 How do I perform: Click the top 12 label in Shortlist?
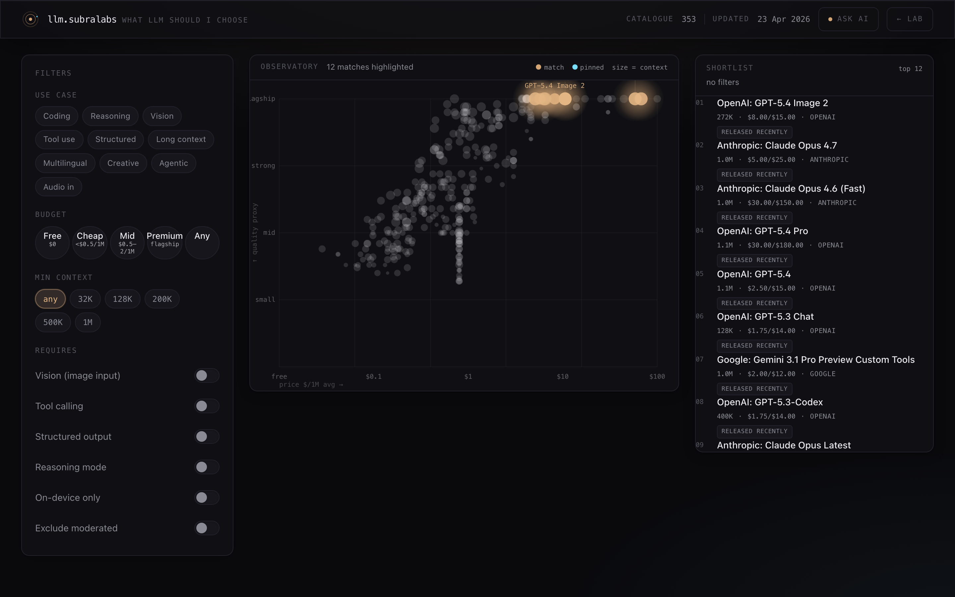coord(910,69)
